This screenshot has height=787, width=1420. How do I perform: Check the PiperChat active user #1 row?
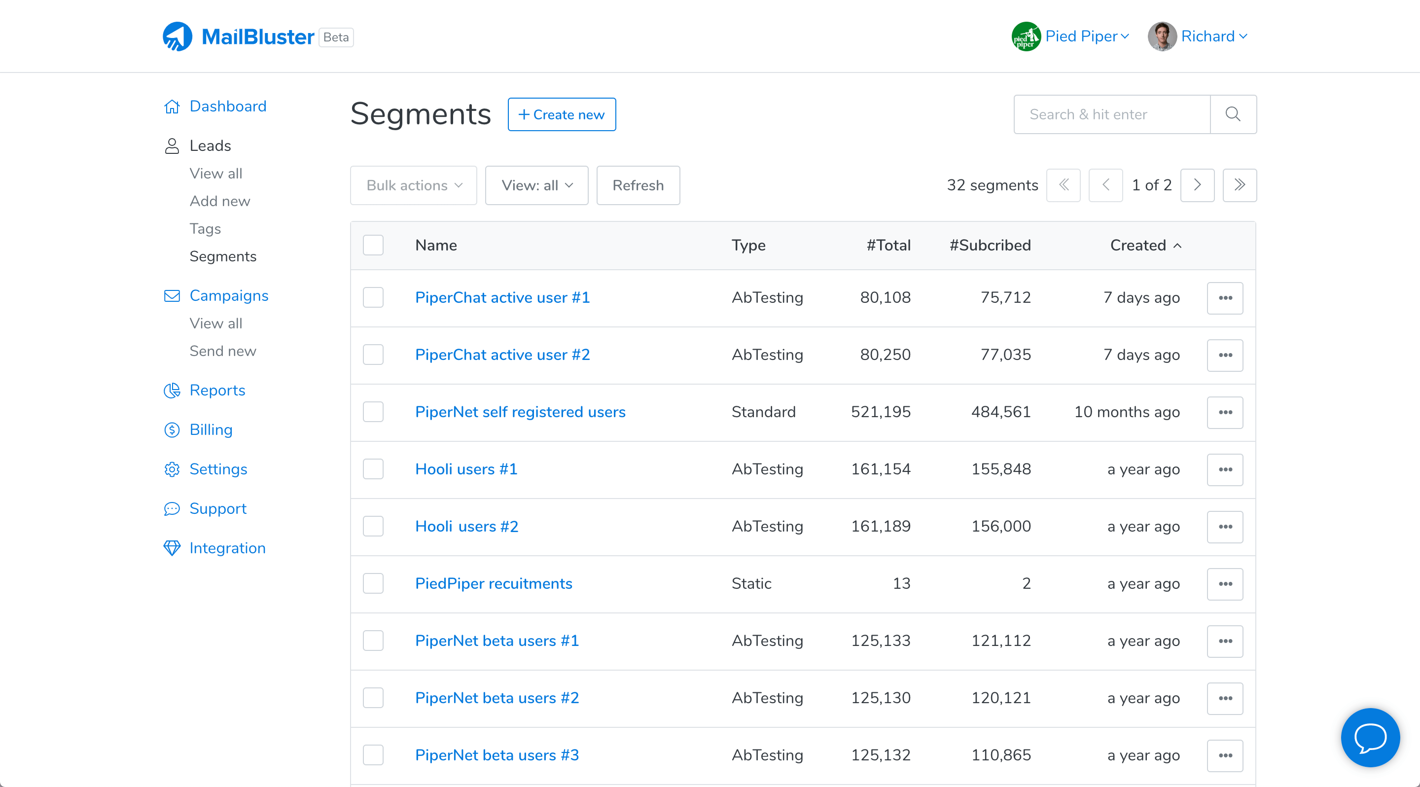pos(373,298)
